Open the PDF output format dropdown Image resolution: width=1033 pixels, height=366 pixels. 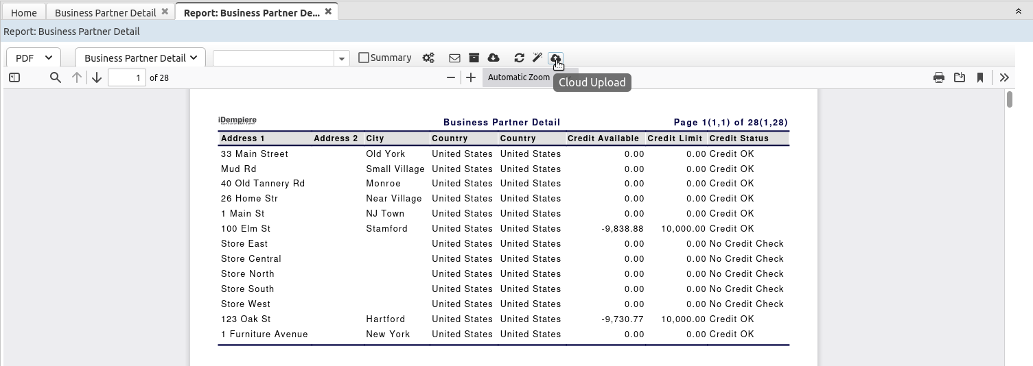click(34, 58)
